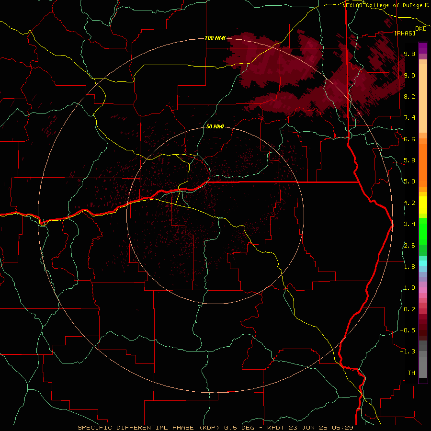431x431 pixels.
Task: Click the purple top segment of the color bar
Action: pos(423,48)
